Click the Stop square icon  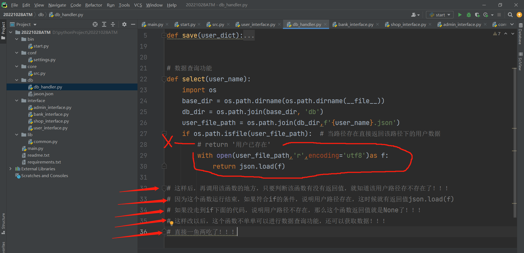[499, 15]
